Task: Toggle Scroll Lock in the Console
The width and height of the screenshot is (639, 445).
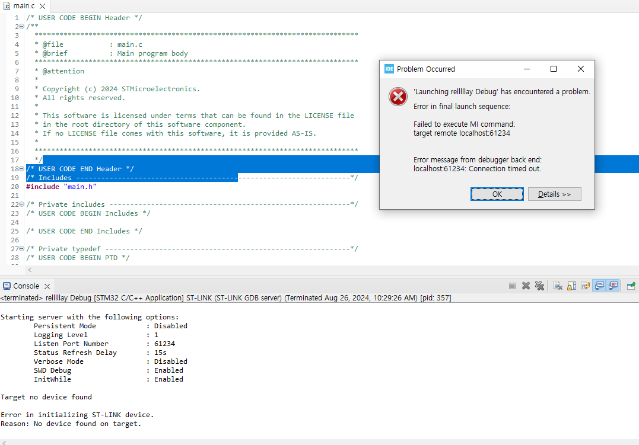Action: (571, 286)
